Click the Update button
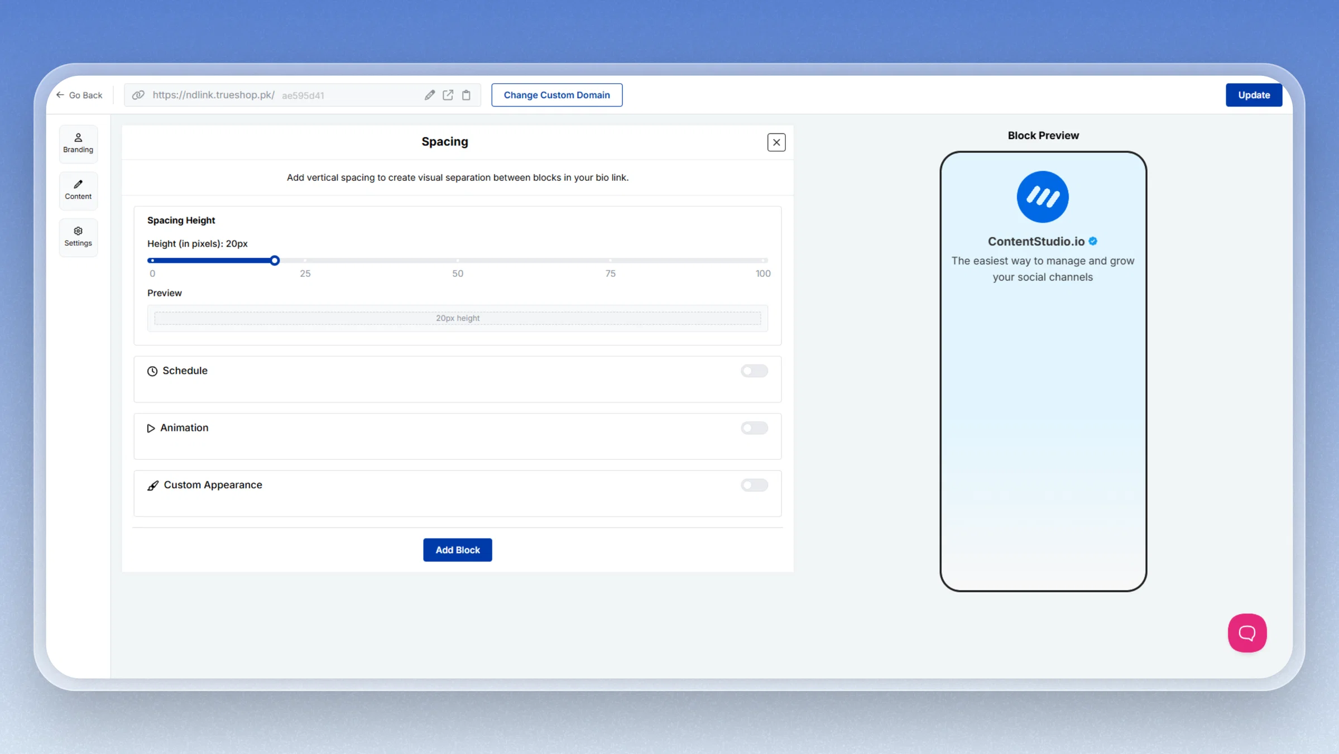The height and width of the screenshot is (754, 1339). [1254, 95]
